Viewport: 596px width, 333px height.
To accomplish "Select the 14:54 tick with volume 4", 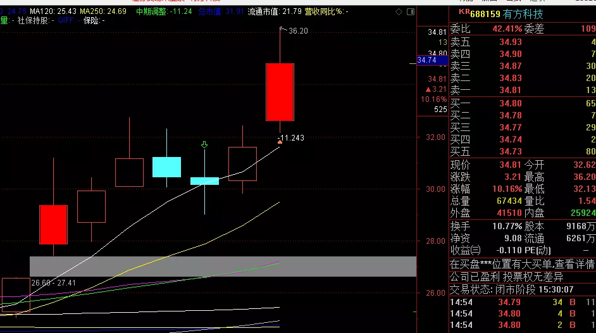I will pyautogui.click(x=523, y=314).
